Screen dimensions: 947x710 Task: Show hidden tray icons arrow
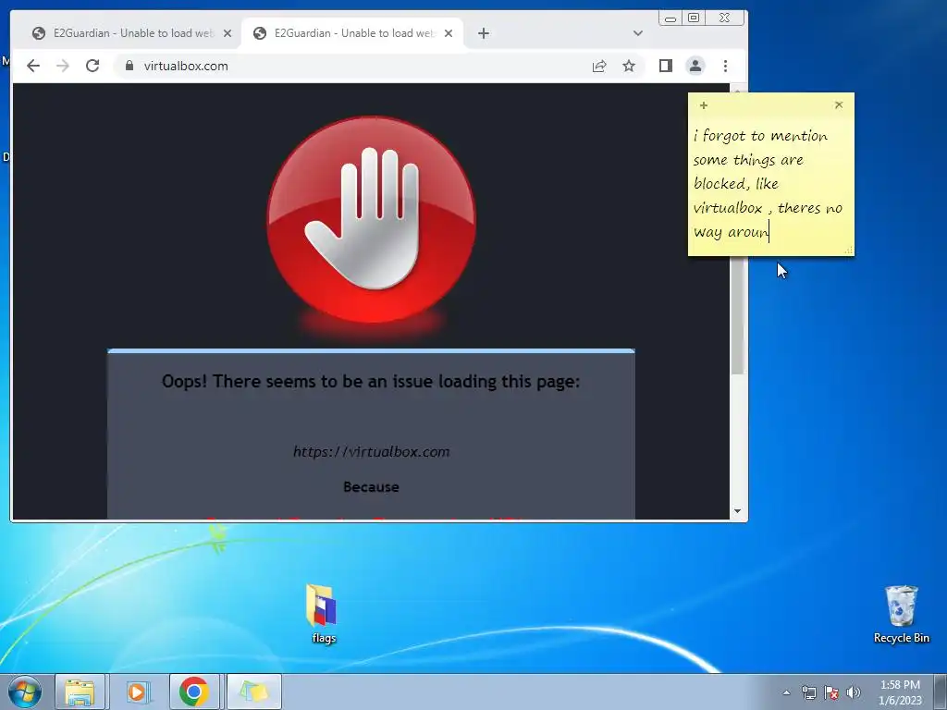point(786,692)
